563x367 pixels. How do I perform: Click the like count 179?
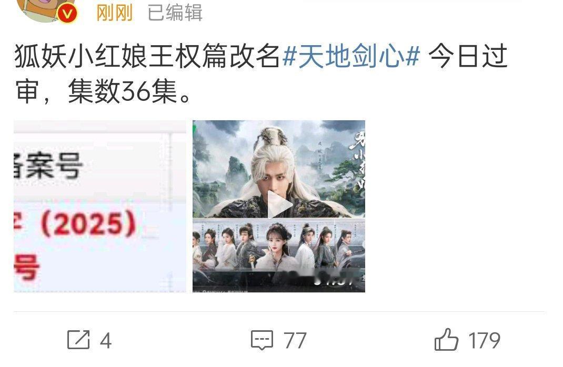(484, 340)
